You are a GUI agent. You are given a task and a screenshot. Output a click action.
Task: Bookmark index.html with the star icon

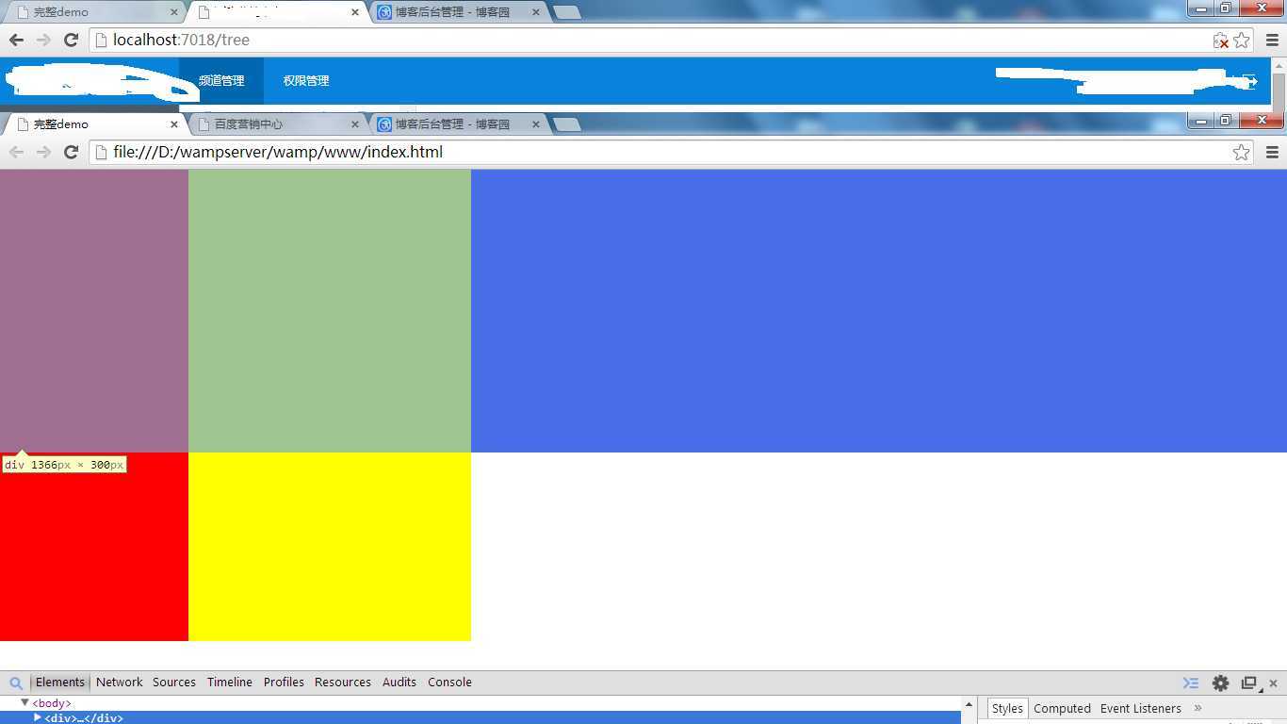pos(1242,152)
